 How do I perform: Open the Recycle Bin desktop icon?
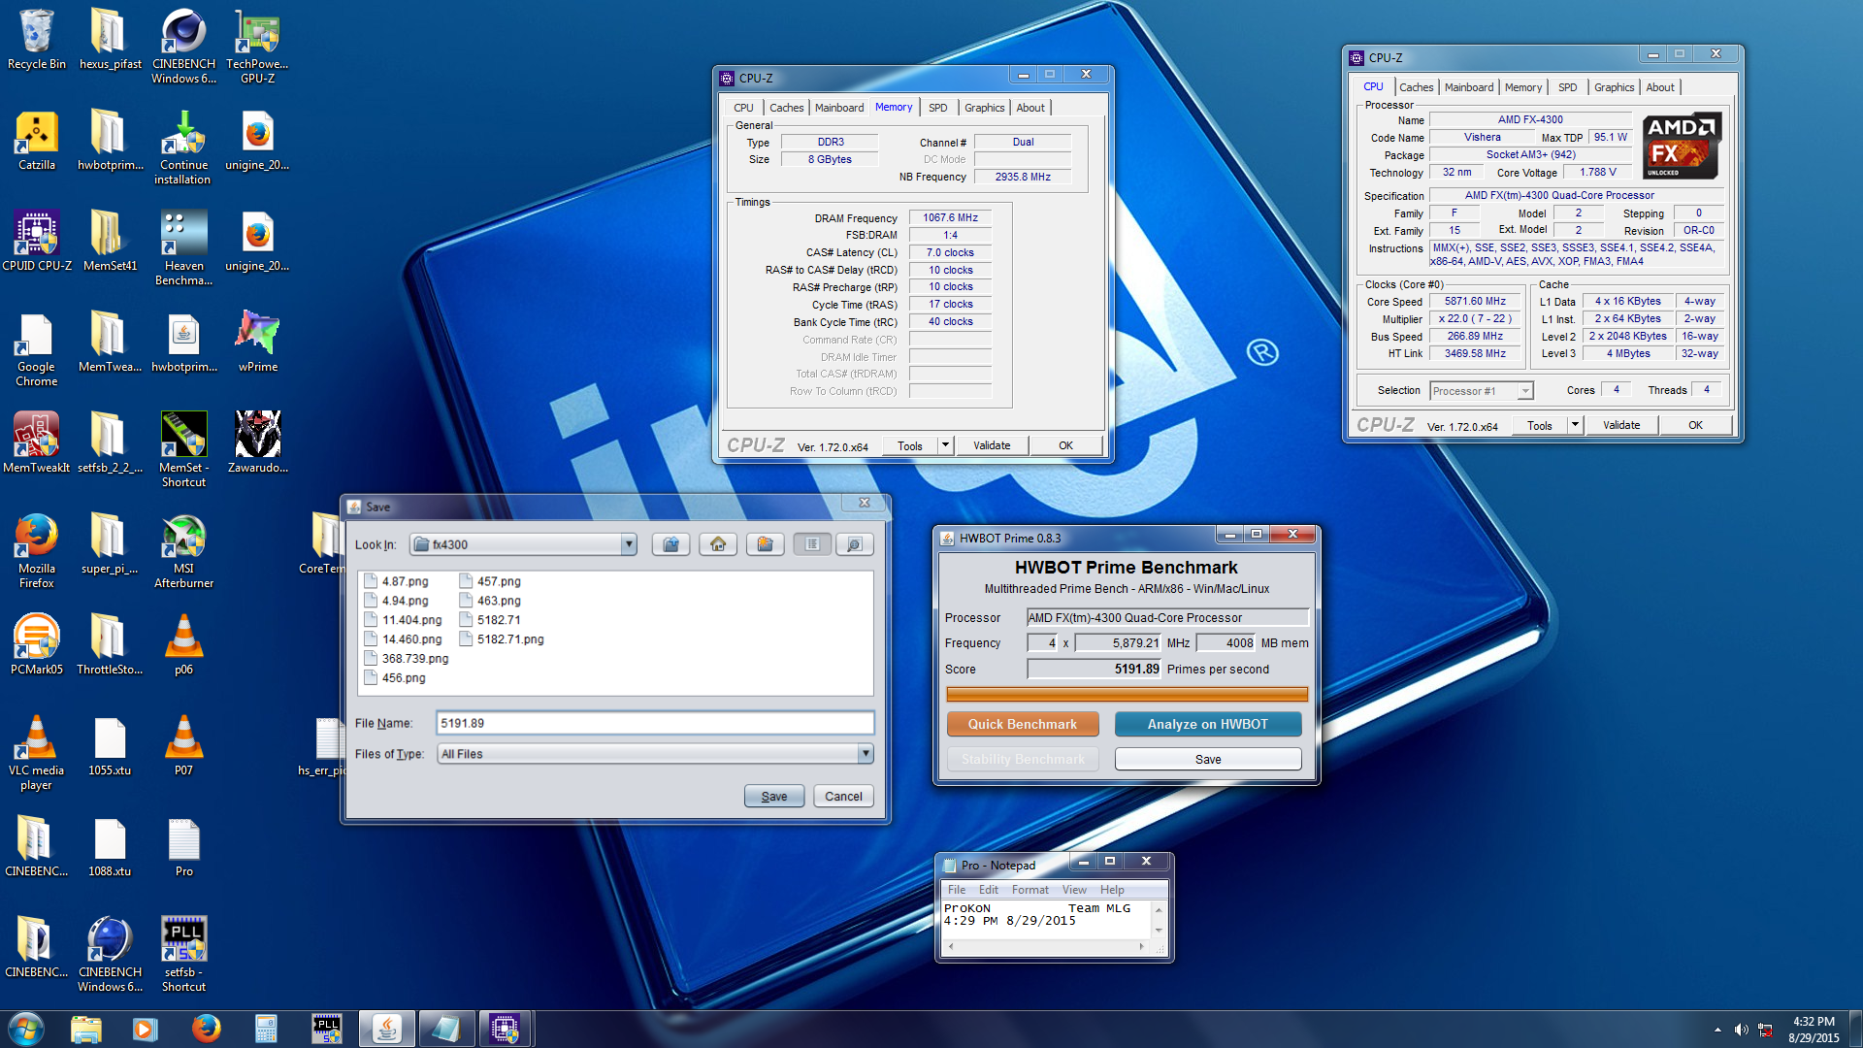tap(37, 40)
